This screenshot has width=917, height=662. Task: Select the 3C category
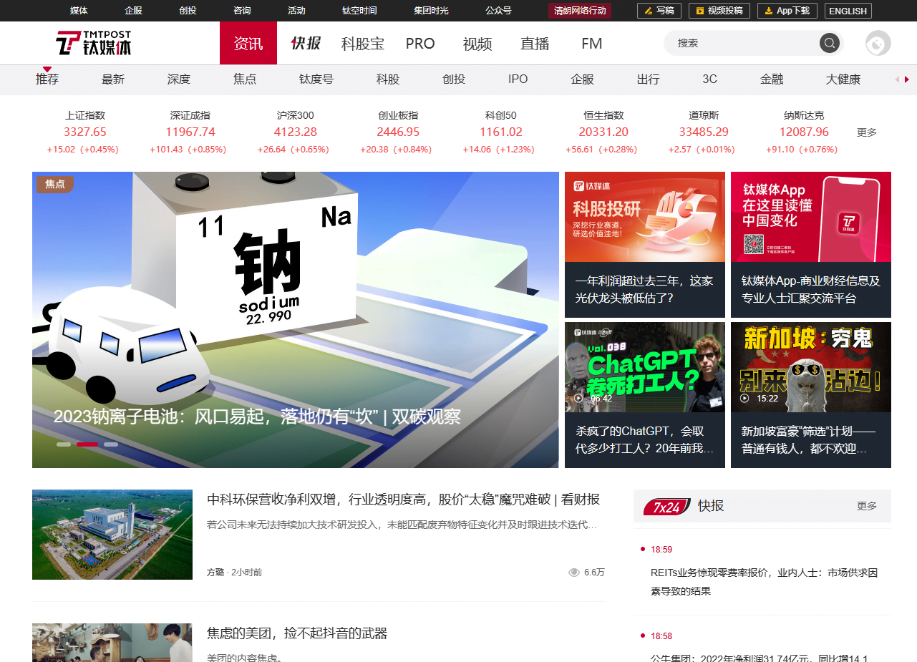(709, 79)
